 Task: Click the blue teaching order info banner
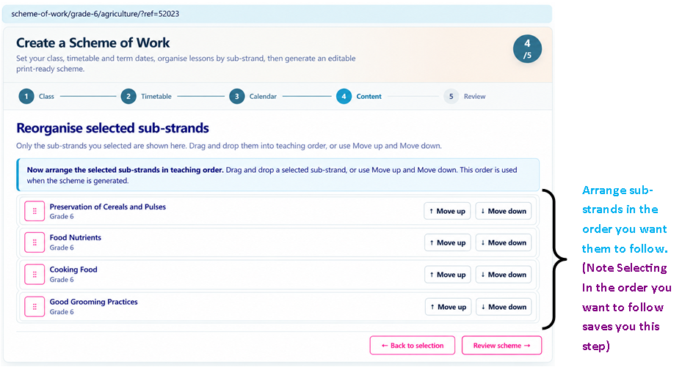[x=278, y=175]
